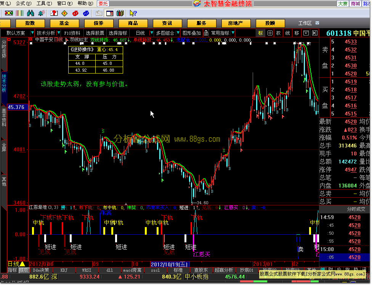The height and width of the screenshot is (285, 372).
Task: Toggle the 标 marker button
Action: [x=260, y=33]
